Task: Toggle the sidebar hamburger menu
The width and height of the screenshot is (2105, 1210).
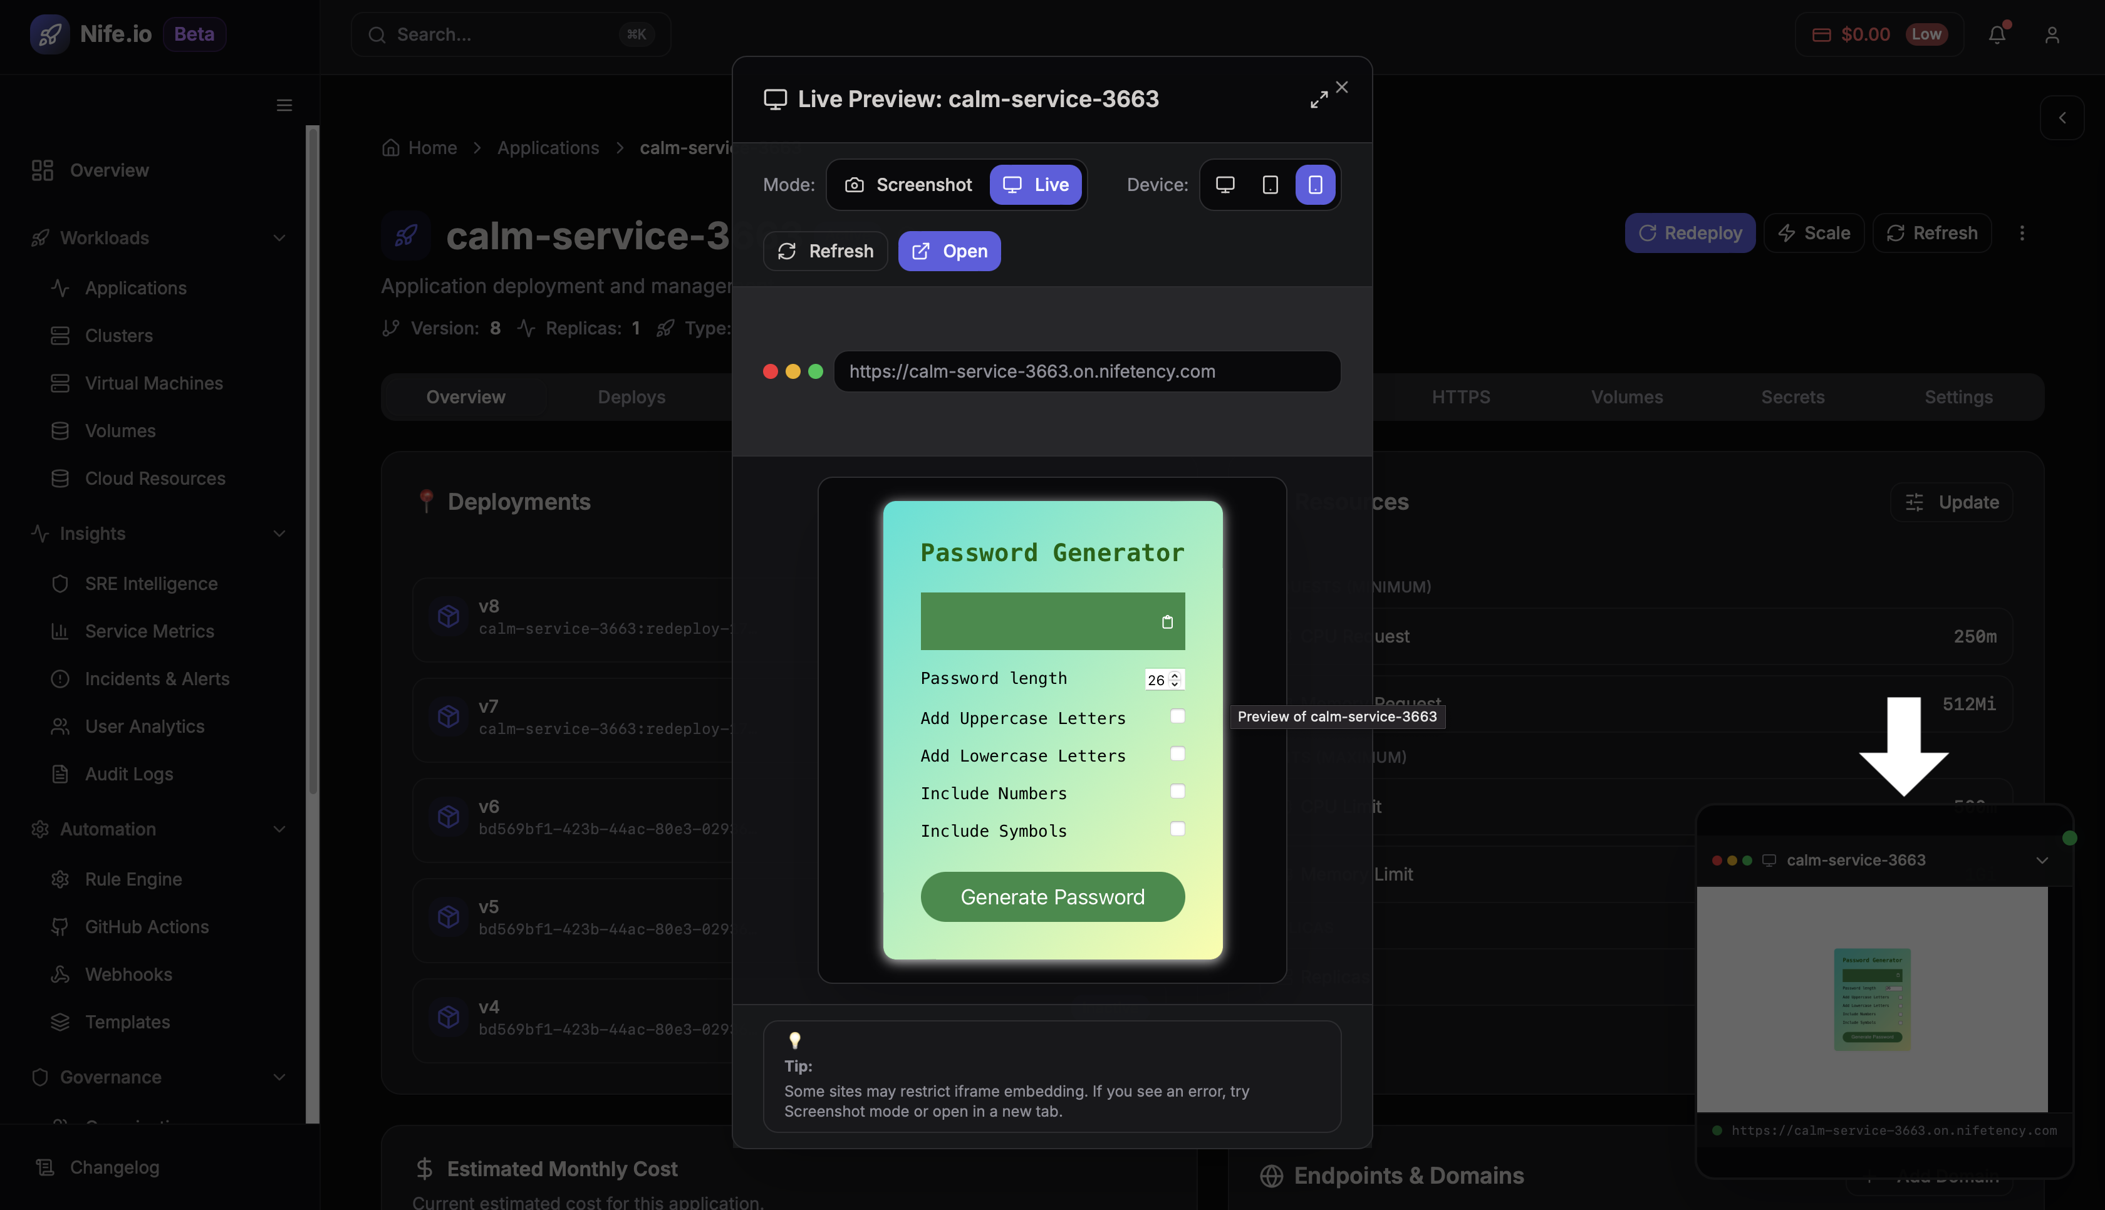Action: pos(284,105)
